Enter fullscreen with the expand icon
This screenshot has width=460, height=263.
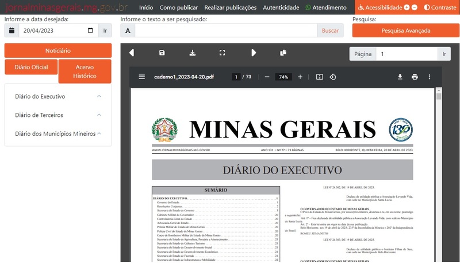click(x=223, y=53)
